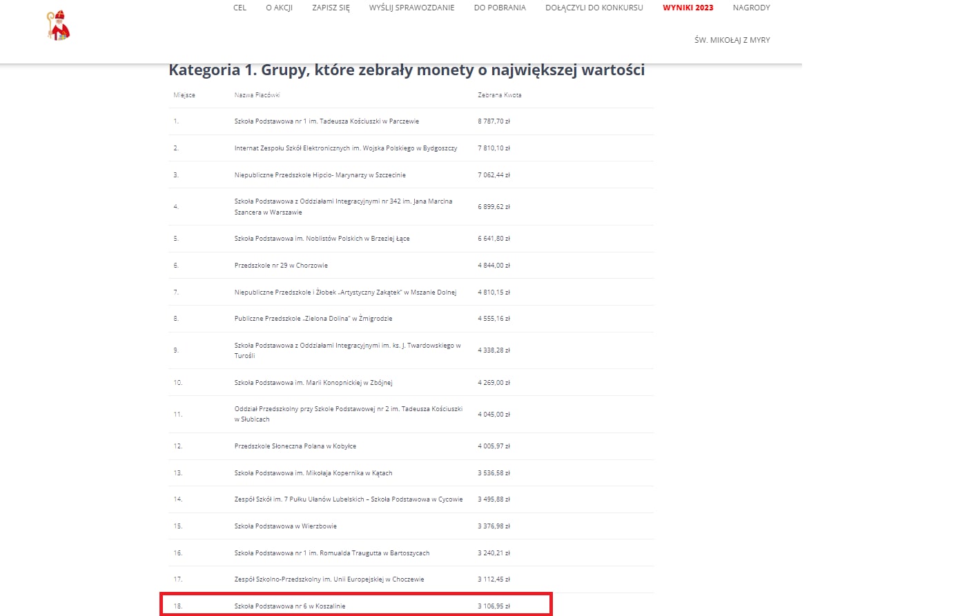Open ŚW. MIKOŁAJ Z MYRY page

click(732, 40)
